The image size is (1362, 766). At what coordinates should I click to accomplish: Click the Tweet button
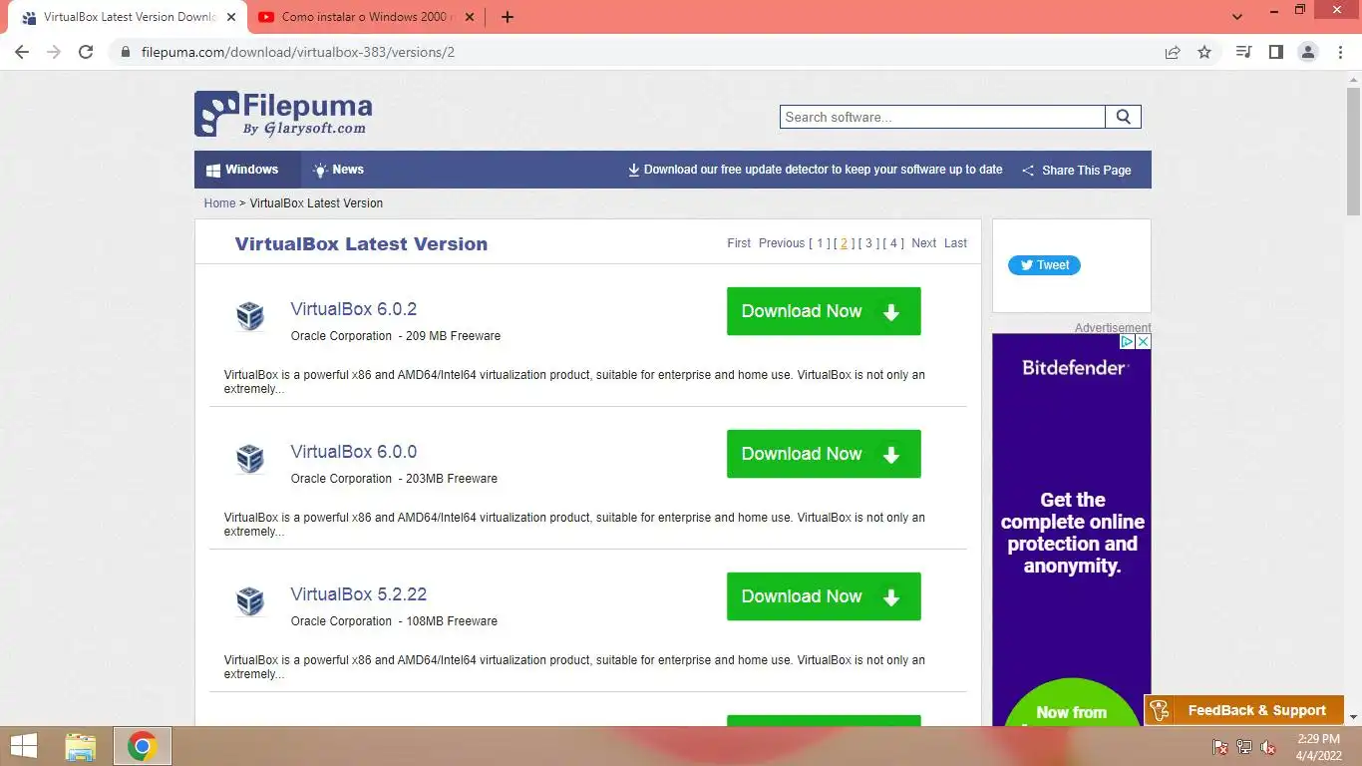(1044, 265)
